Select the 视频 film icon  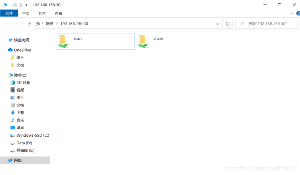click(13, 90)
